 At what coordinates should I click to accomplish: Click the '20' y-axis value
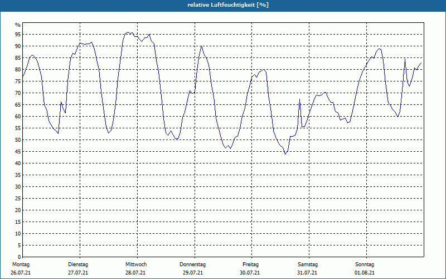(x=18, y=210)
